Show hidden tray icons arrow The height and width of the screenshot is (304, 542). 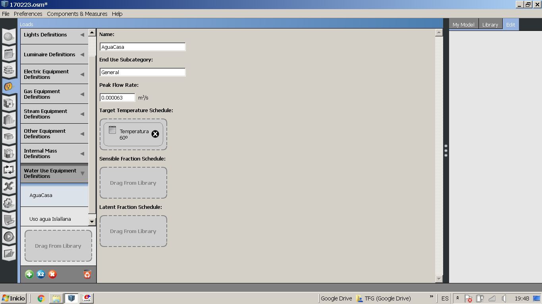pos(457,298)
